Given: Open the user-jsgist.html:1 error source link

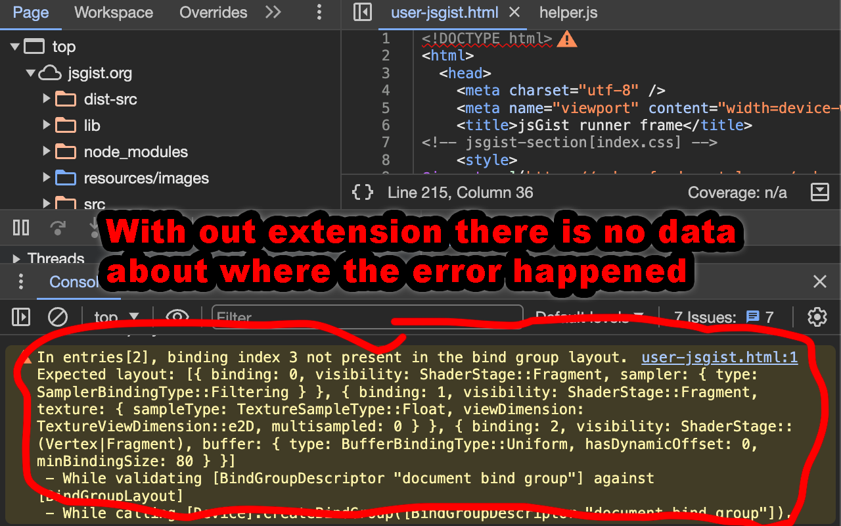Looking at the screenshot, I should [719, 357].
